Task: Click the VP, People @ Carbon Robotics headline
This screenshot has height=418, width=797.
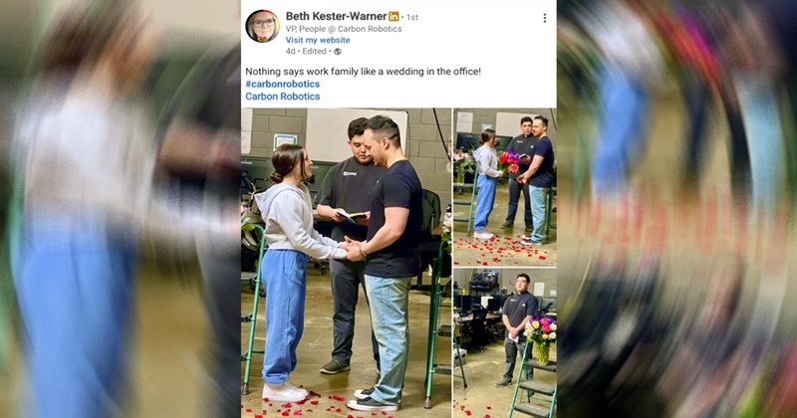Action: [x=344, y=29]
